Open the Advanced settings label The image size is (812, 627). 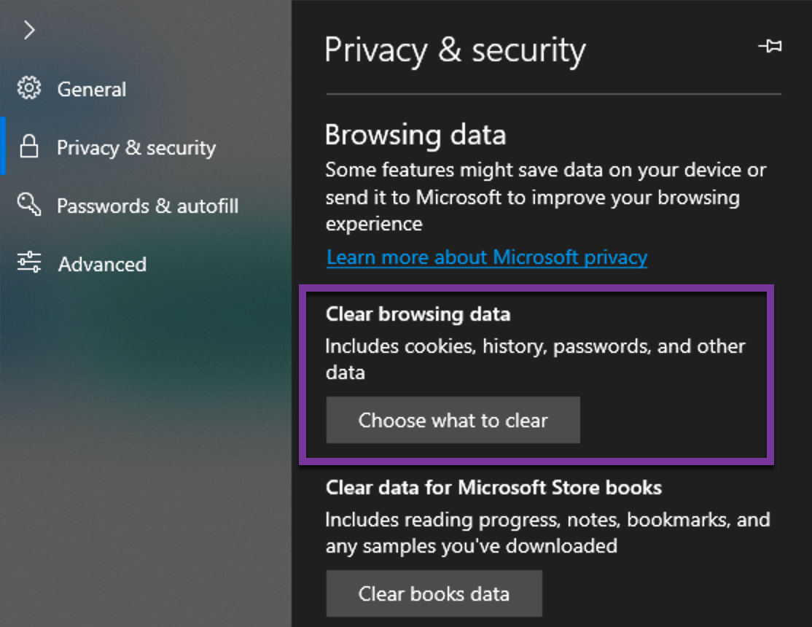pyautogui.click(x=102, y=264)
